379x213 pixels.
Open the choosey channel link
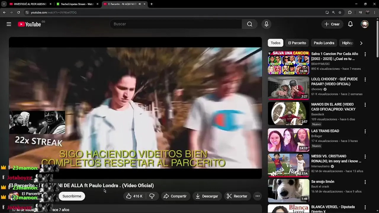tap(317, 89)
